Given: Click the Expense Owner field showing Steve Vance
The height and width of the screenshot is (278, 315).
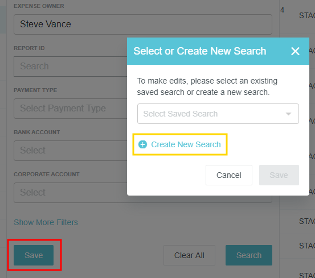Looking at the screenshot, I should click(143, 24).
